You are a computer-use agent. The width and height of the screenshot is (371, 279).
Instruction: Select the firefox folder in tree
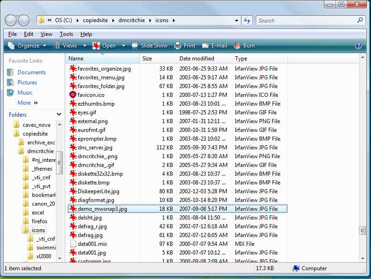pos(39,221)
